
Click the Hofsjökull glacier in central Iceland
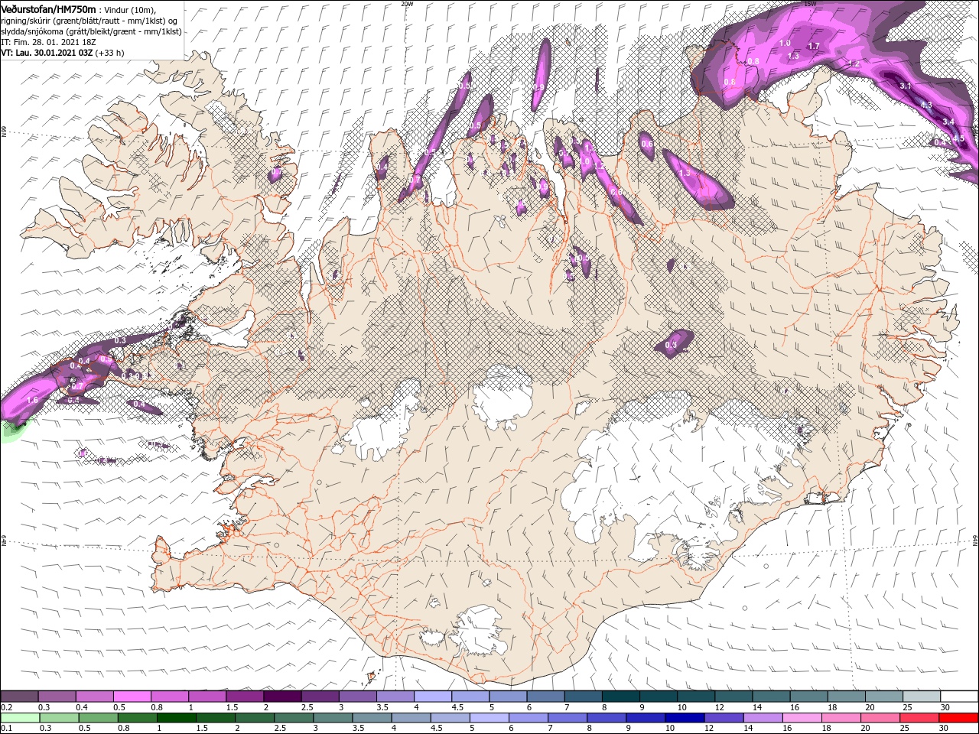[504, 396]
